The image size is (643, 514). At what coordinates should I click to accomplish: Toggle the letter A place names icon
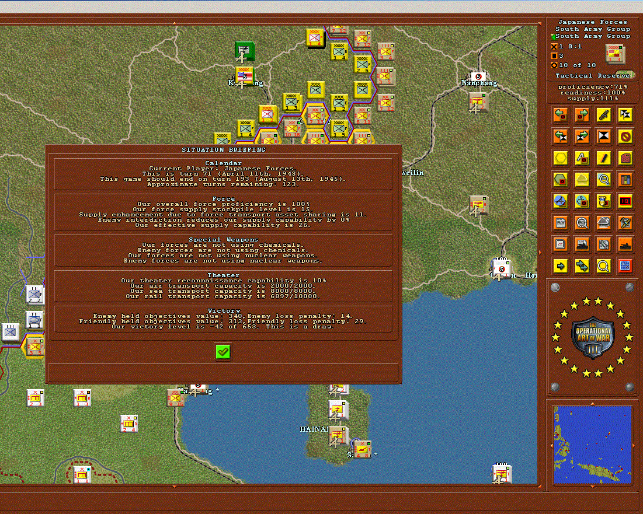582,158
